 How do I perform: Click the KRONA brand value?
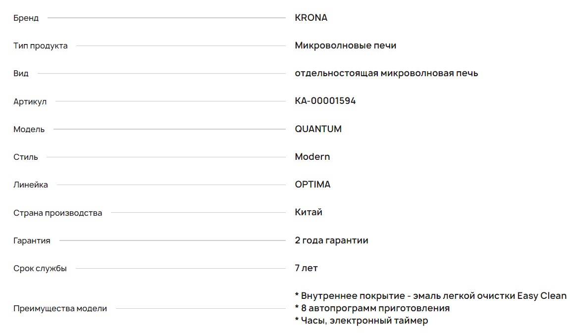click(311, 18)
